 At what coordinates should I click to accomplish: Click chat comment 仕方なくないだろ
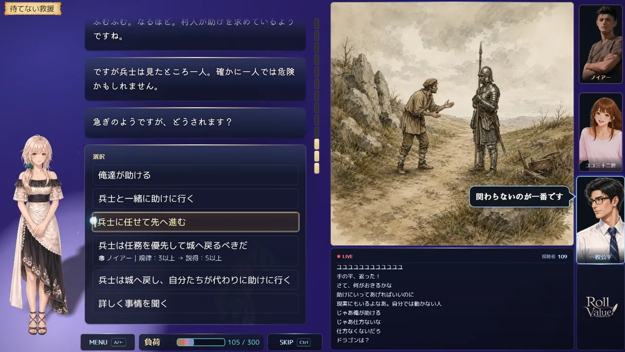pyautogui.click(x=358, y=331)
